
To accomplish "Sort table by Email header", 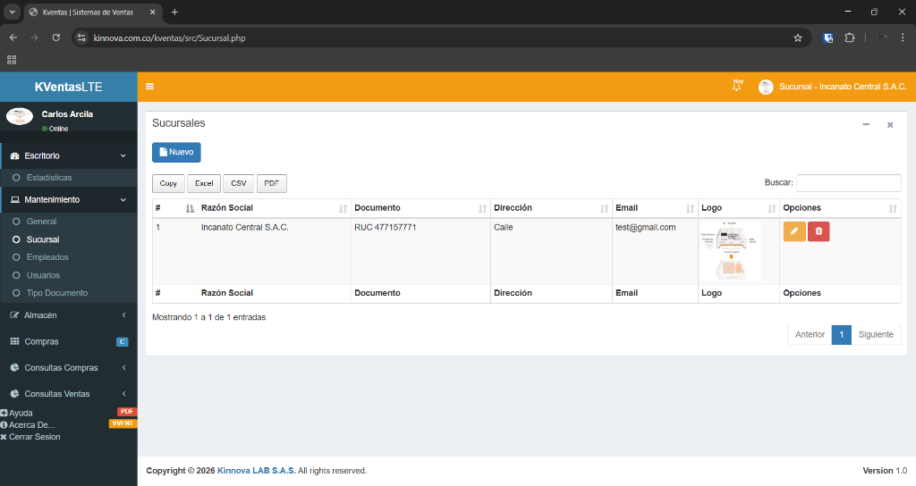I will (655, 208).
